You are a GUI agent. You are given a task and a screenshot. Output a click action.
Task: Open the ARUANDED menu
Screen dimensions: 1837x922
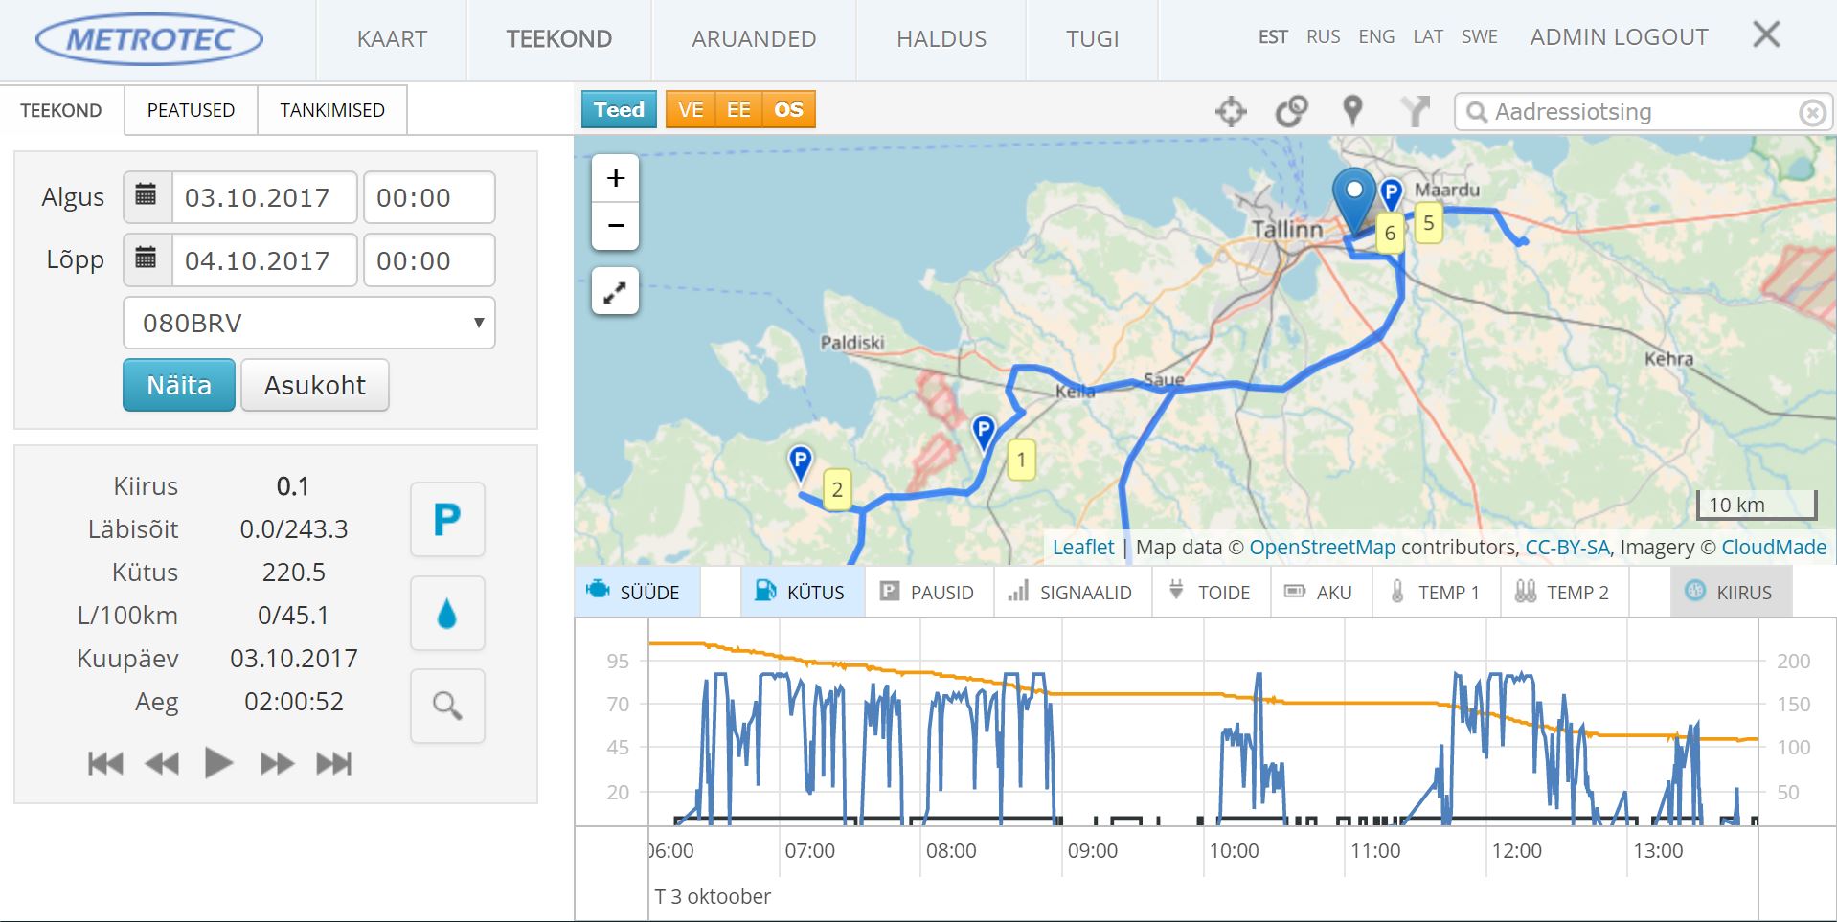pos(754,39)
